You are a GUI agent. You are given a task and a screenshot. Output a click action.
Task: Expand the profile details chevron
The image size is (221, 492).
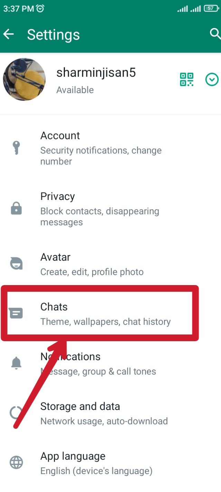pos(212,79)
